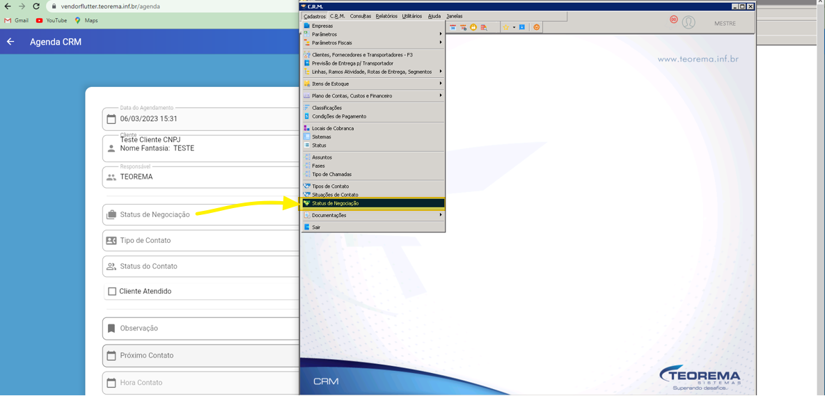Select Previsão de Entrega p/ Transportador

click(x=372, y=63)
